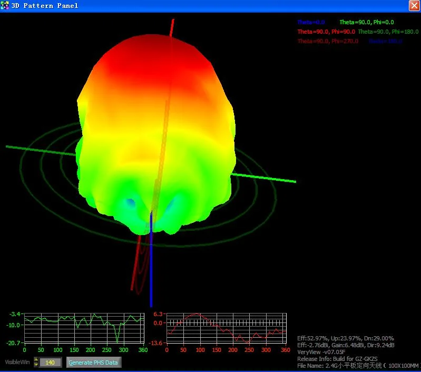
Task: Decrease VisibleWin value with down arrow
Action: 36,365
